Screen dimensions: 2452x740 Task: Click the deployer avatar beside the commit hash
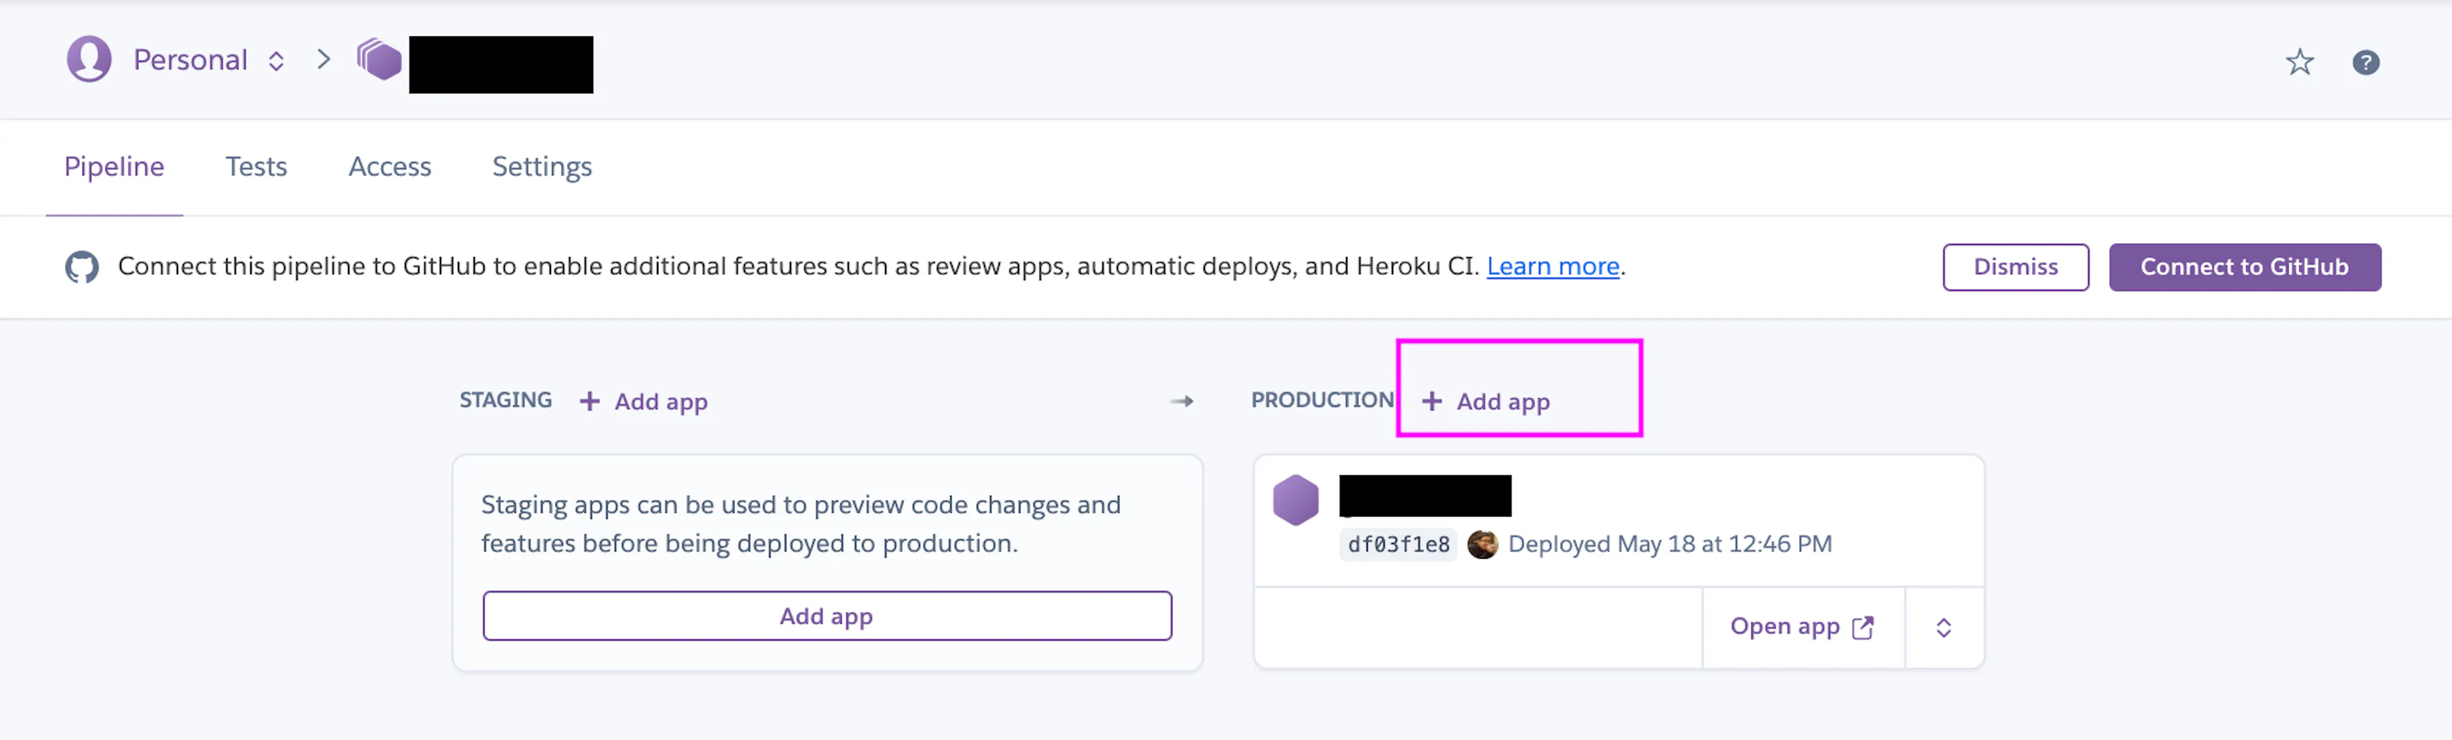(x=1482, y=544)
